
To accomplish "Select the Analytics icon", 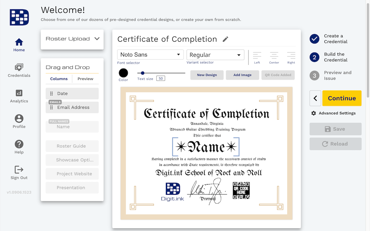I will point(19,93).
